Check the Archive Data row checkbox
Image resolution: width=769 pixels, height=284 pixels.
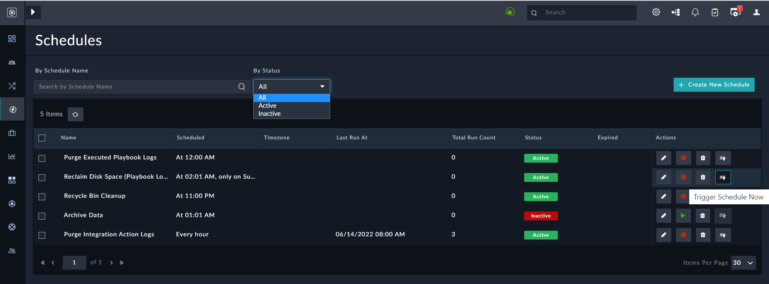click(42, 216)
